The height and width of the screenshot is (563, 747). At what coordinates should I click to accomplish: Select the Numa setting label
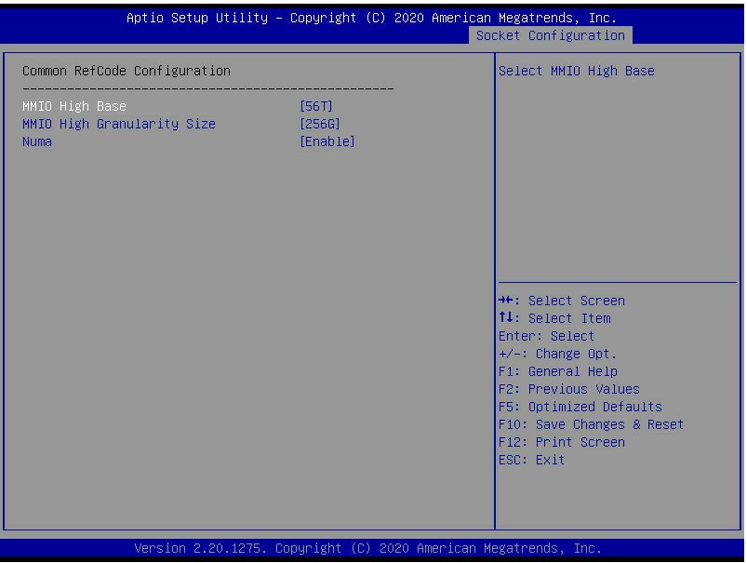36,141
